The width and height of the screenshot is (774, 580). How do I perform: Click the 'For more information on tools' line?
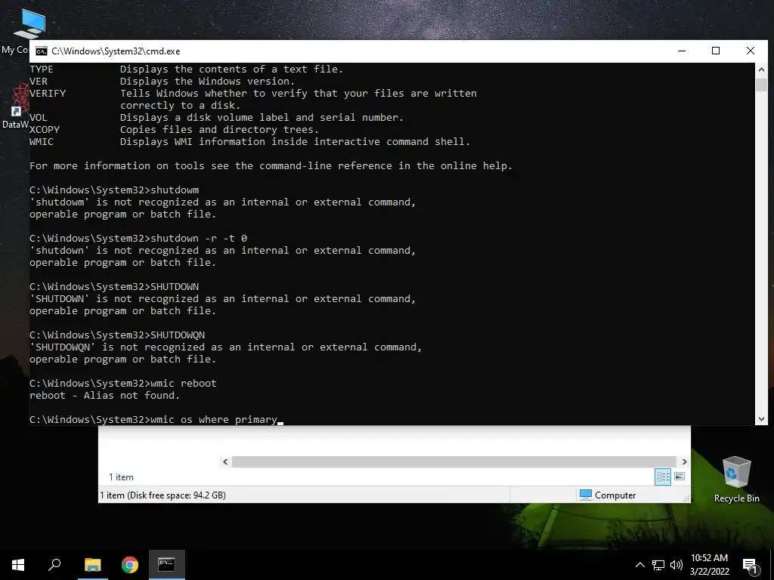click(271, 165)
